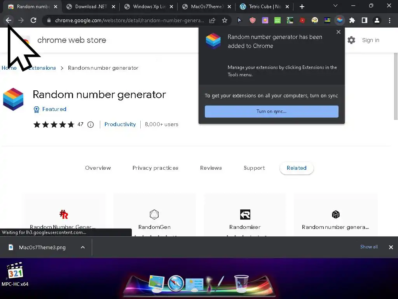The image size is (398, 299).
Task: Switch to the Privacy practices tab
Action: (x=155, y=168)
